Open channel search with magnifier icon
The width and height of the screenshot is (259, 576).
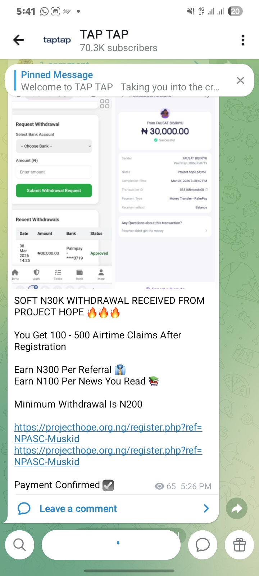[x=20, y=545]
